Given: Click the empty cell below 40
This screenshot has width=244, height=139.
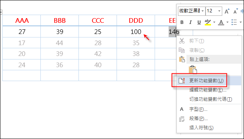Looking at the screenshot, I should [x=98, y=76].
